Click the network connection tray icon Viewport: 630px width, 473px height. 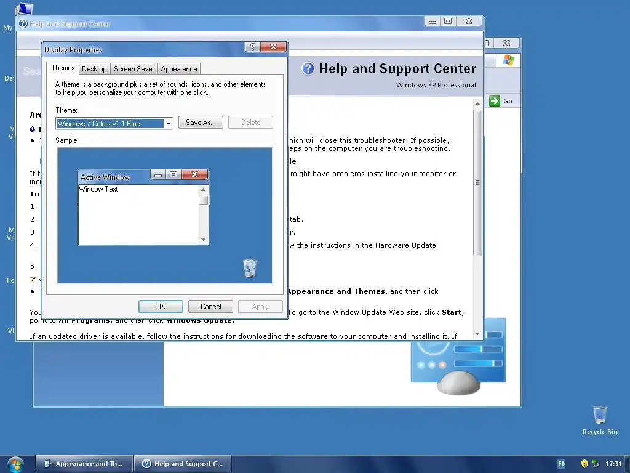coord(596,464)
